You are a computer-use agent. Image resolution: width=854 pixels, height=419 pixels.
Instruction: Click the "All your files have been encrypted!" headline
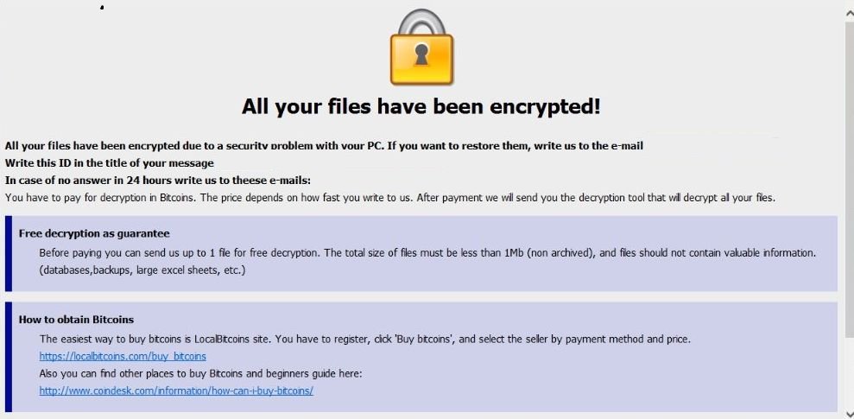421,107
